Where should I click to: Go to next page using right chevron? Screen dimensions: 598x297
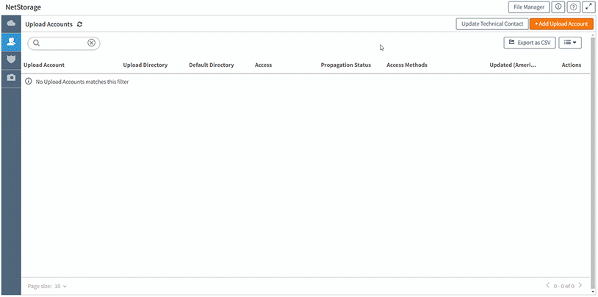point(580,285)
